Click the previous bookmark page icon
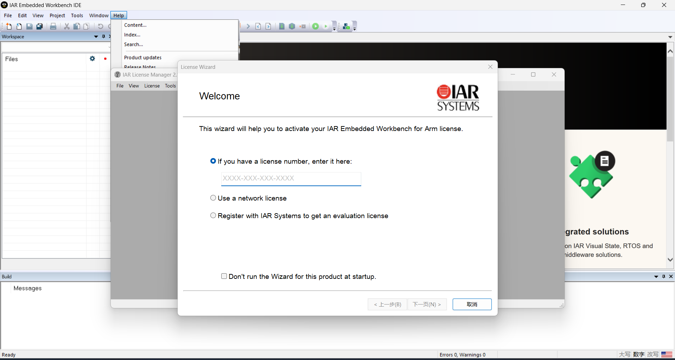Screen dimensions: 675x360 (x=258, y=26)
